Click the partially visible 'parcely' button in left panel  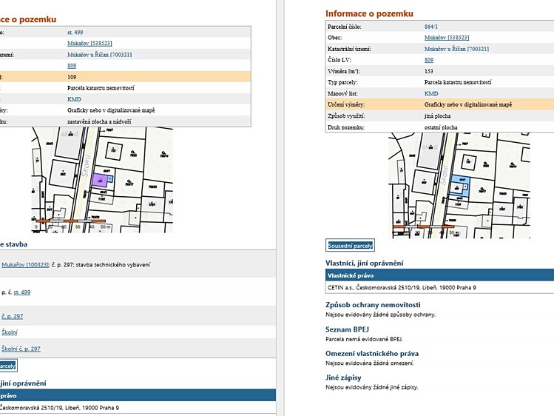[x=8, y=366]
